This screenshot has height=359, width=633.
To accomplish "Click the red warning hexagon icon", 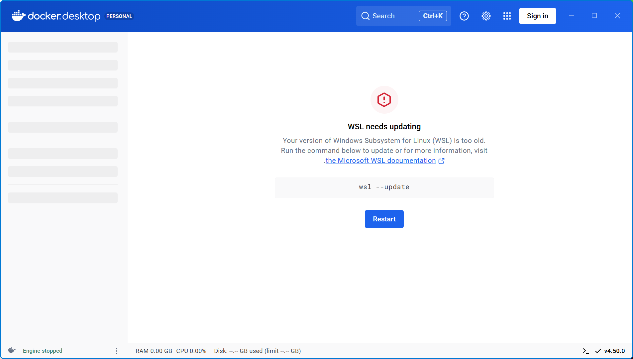I will 384,99.
